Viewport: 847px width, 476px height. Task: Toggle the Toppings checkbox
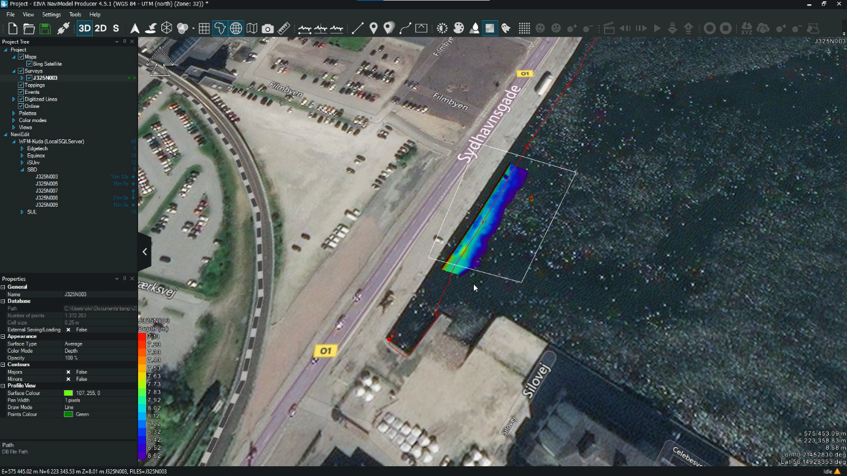[21, 85]
